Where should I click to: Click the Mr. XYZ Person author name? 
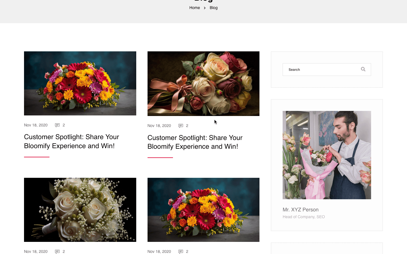[x=300, y=210]
